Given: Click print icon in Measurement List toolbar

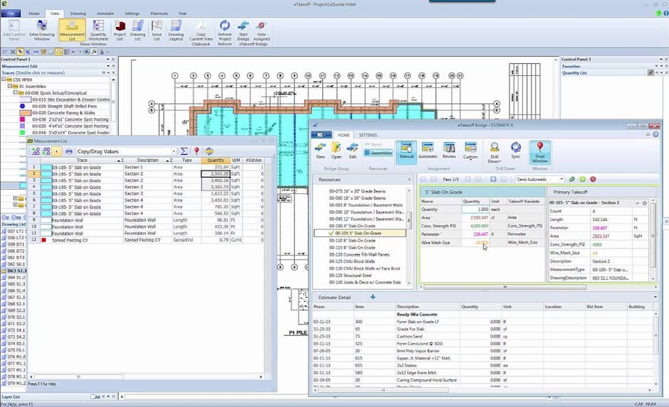Looking at the screenshot, I should click(x=69, y=151).
